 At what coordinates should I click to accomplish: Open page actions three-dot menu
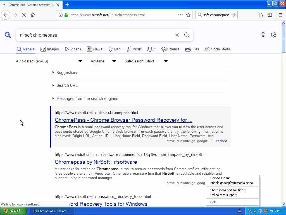coord(180,15)
